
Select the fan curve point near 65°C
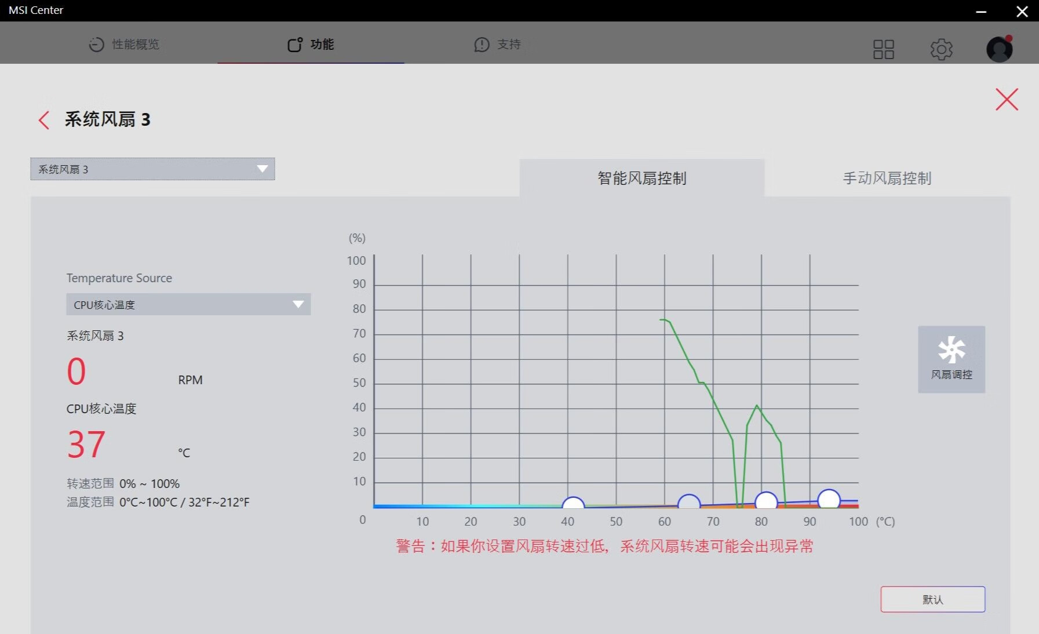(x=689, y=504)
